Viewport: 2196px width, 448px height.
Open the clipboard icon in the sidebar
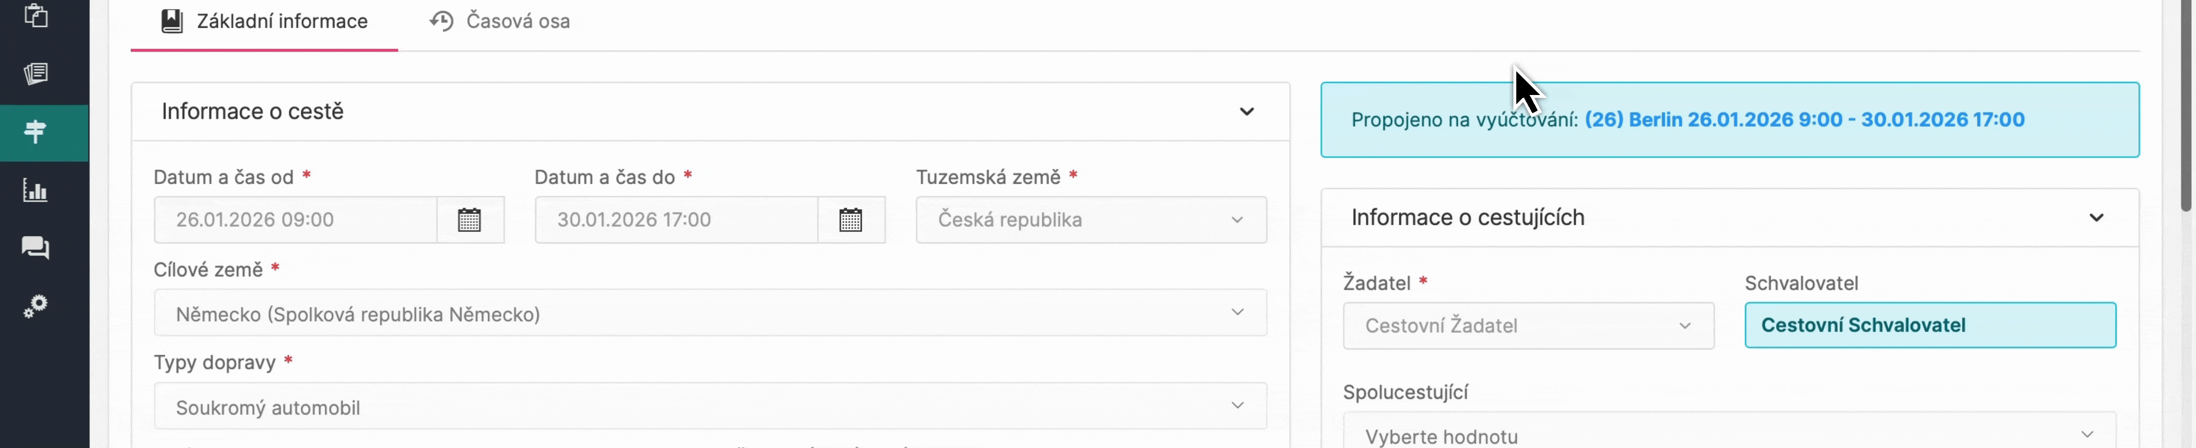tap(36, 15)
